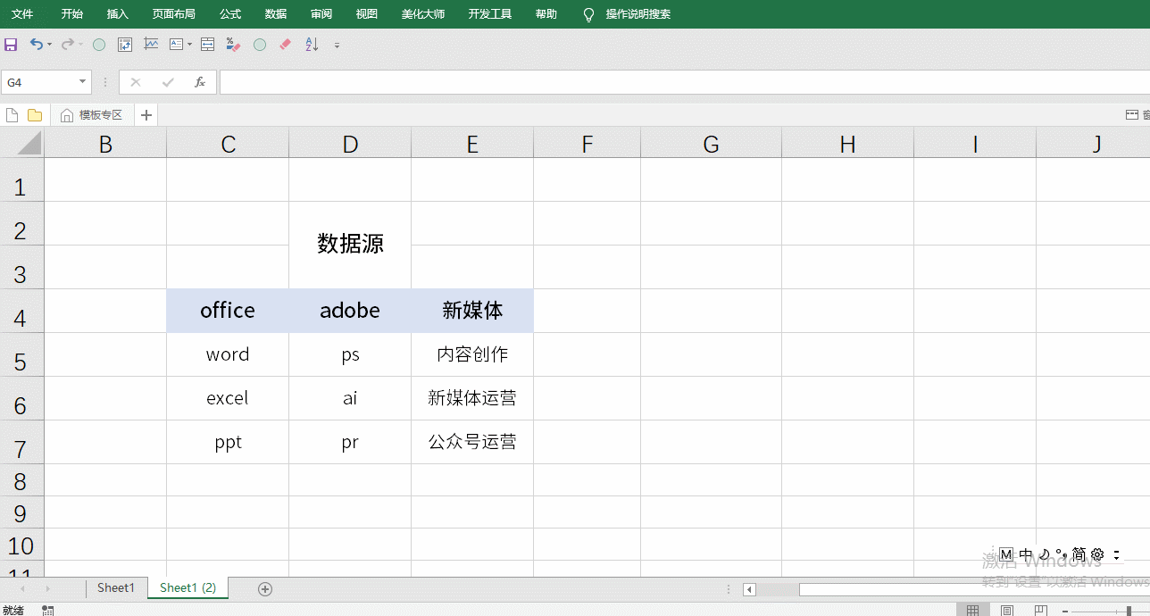Viewport: 1150px width, 616px height.
Task: Click the chart icon on the quick access toolbar
Action: (152, 44)
